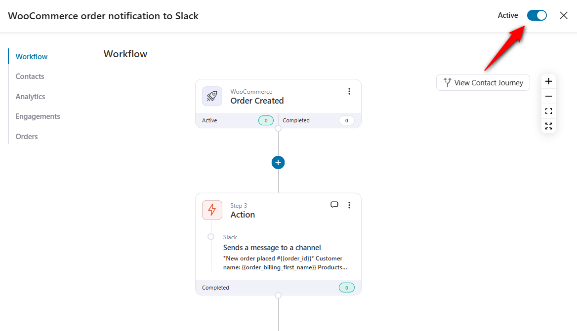Zoom in on the workflow canvas
This screenshot has width=577, height=331.
click(548, 81)
